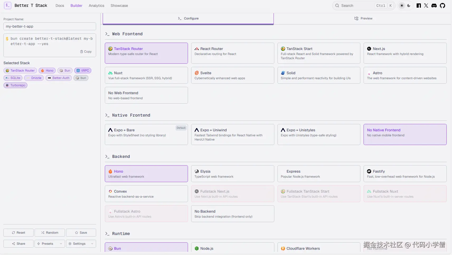This screenshot has width=452, height=255.
Task: Open the Docs page
Action: 60,6
